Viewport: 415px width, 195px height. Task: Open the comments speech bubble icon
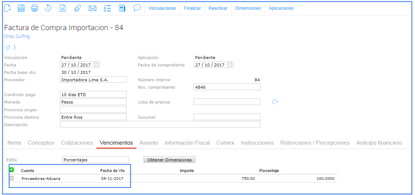coord(137,8)
